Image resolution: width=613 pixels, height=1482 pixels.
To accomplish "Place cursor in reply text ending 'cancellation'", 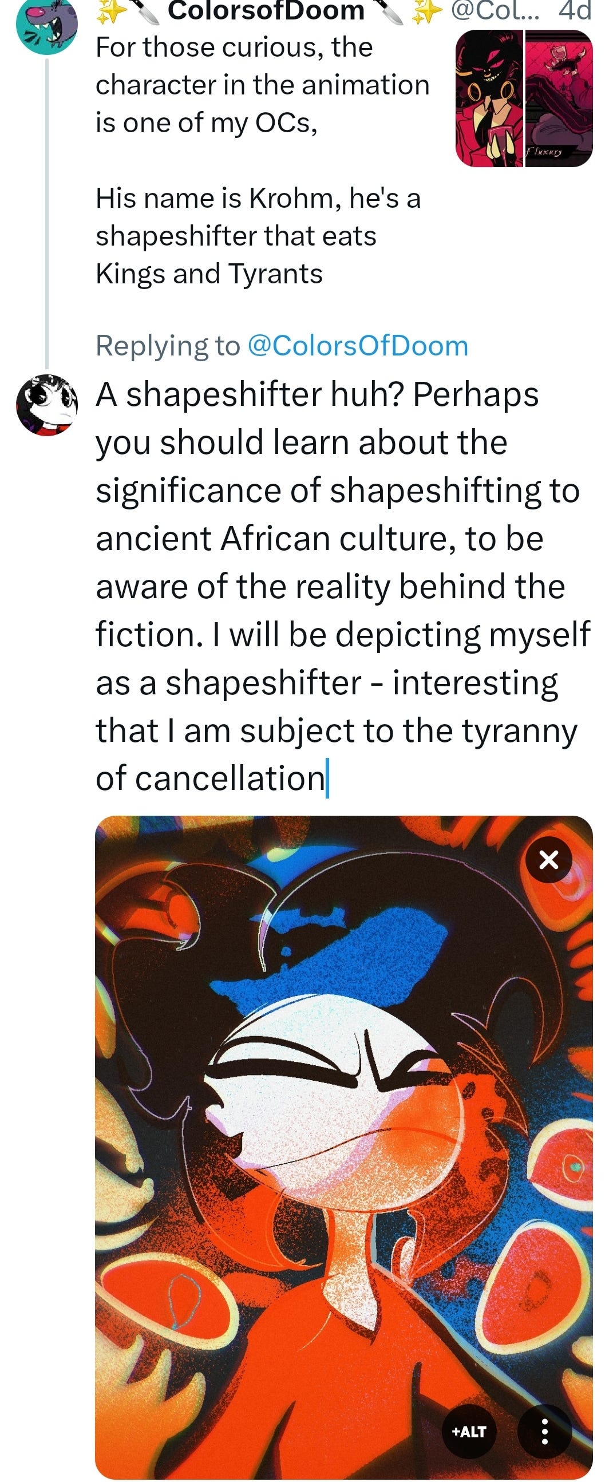I will click(x=343, y=586).
